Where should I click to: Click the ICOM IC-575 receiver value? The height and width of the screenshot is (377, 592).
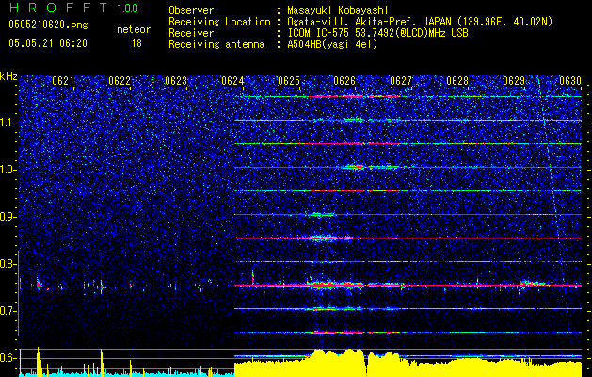pos(377,33)
